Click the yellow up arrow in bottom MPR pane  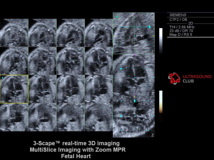[x=135, y=97]
